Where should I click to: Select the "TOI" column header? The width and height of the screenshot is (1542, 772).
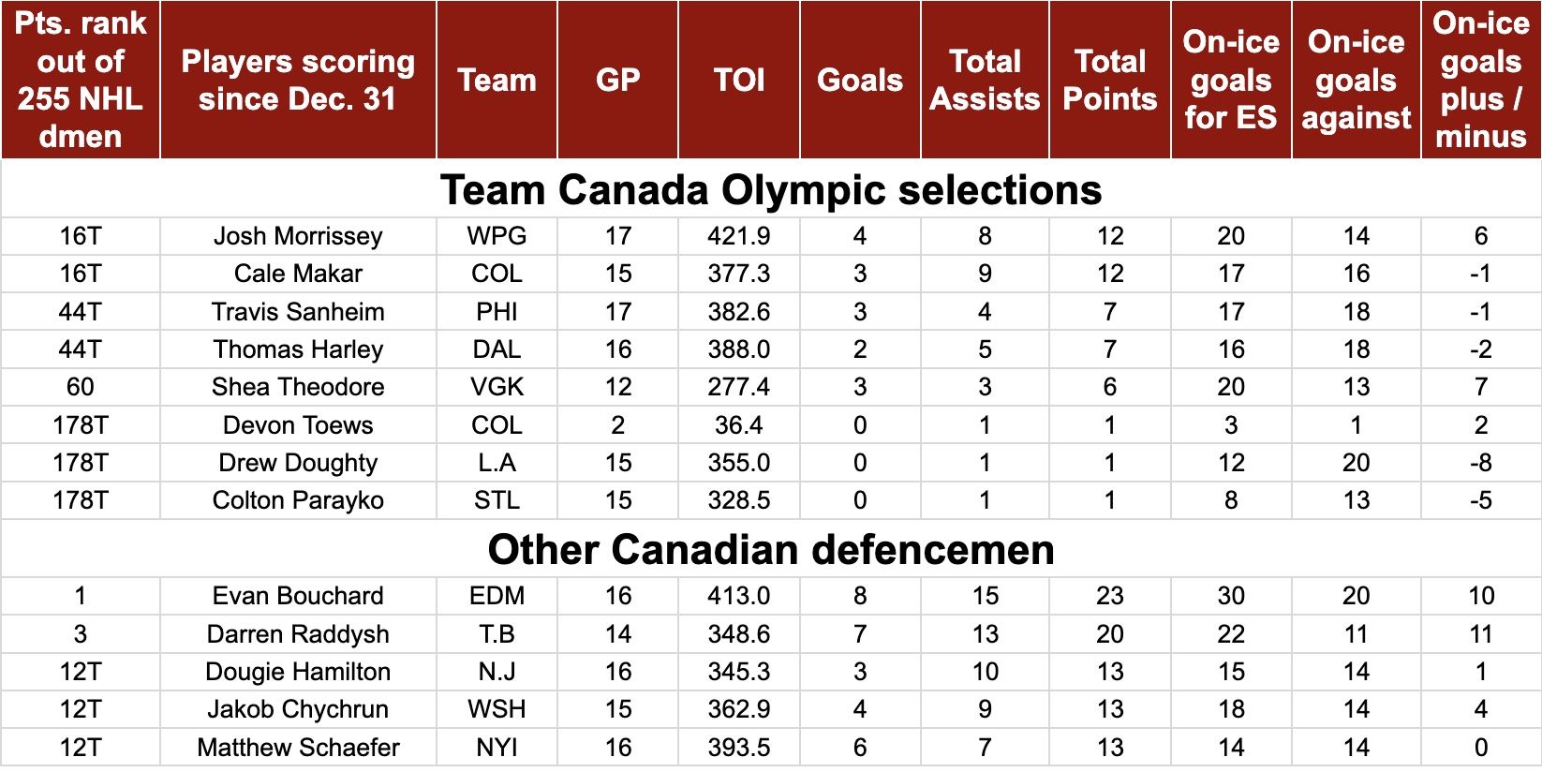(739, 80)
